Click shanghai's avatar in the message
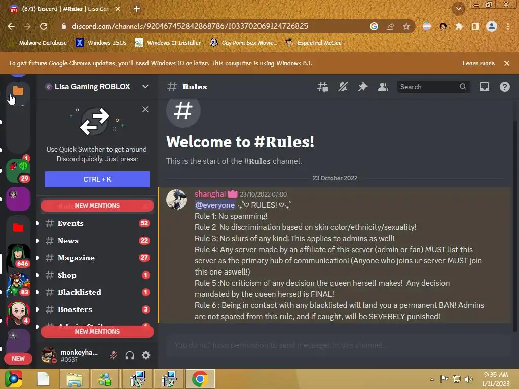The image size is (519, 389). click(x=176, y=200)
